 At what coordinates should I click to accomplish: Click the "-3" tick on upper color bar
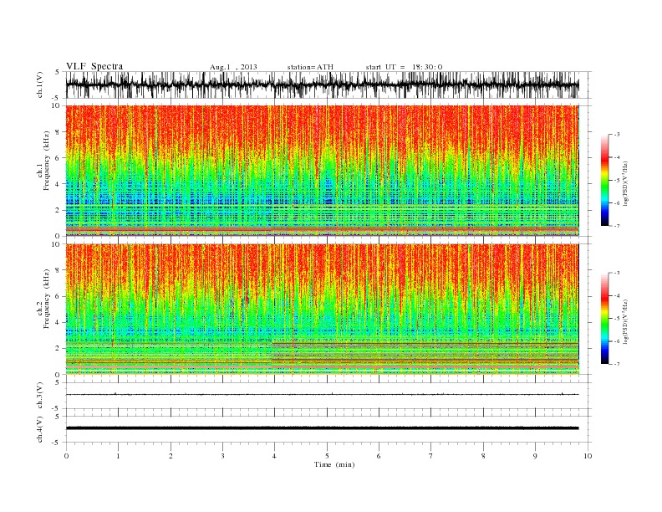[617, 135]
